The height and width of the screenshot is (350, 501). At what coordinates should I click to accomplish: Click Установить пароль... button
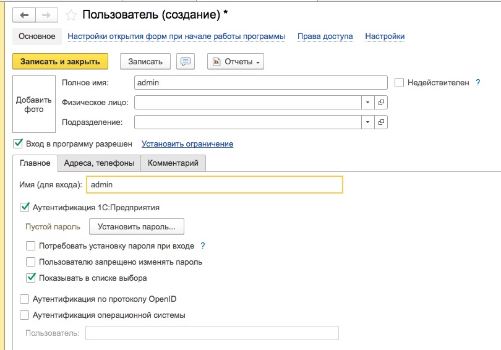(137, 227)
